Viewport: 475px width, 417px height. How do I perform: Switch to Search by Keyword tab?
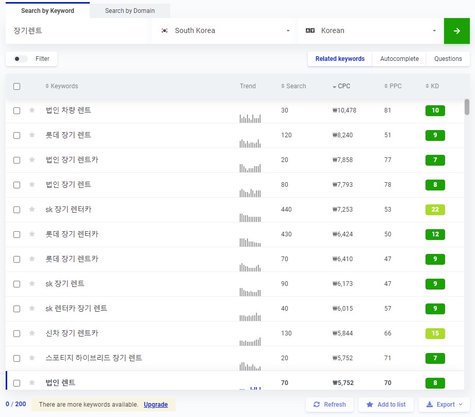click(x=47, y=11)
